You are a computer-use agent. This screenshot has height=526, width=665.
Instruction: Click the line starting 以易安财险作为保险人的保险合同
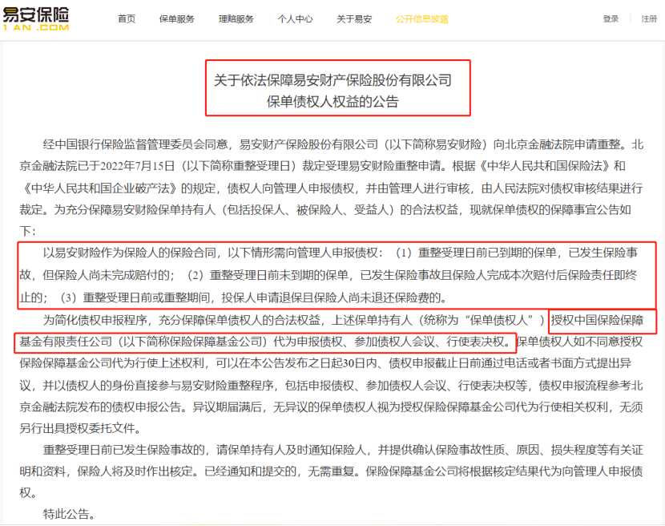coord(341,253)
